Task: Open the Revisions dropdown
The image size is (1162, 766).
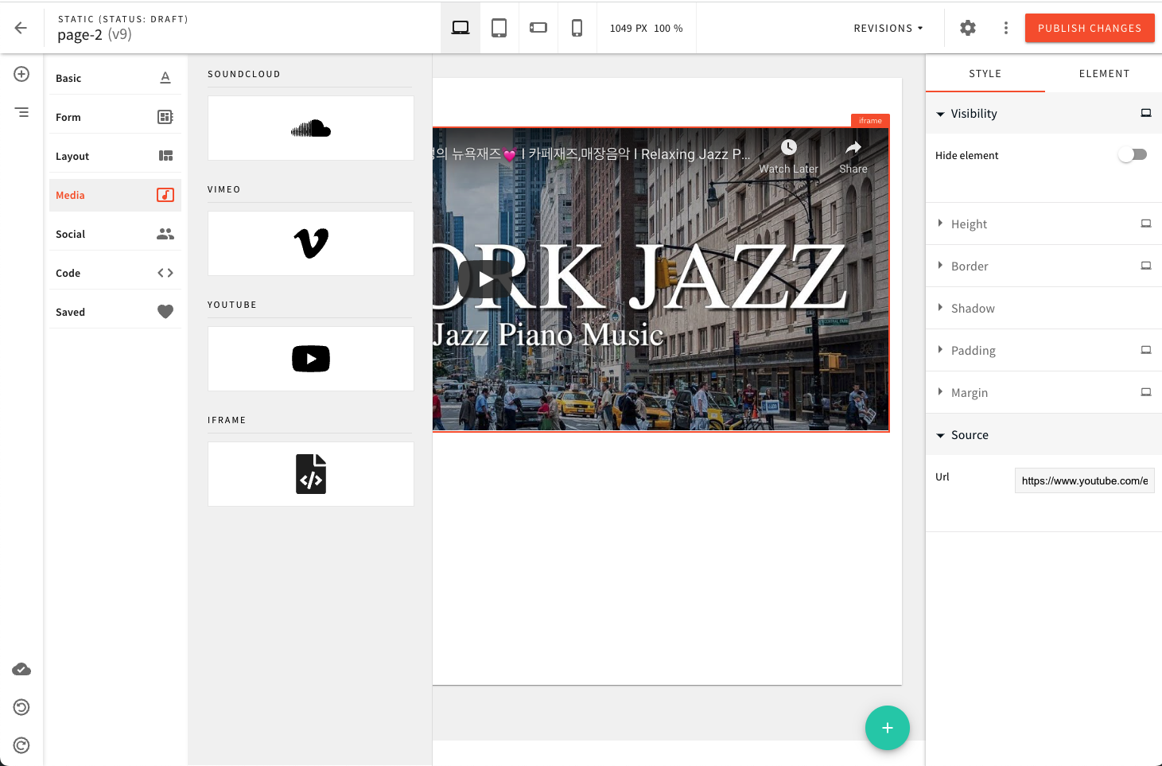Action: pyautogui.click(x=888, y=28)
